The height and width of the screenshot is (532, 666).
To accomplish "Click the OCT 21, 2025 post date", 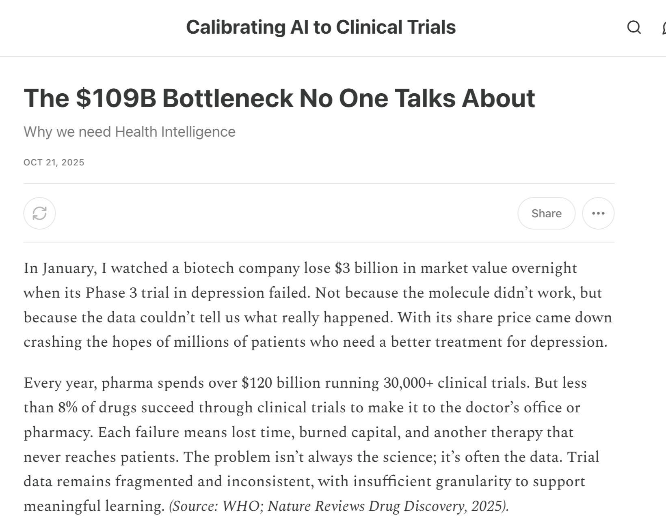I will point(54,163).
